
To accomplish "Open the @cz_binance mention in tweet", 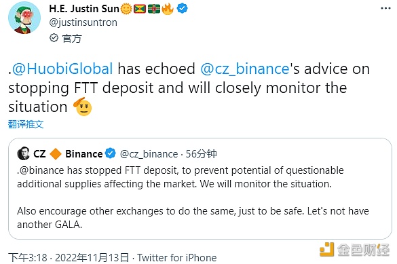I will (x=245, y=69).
